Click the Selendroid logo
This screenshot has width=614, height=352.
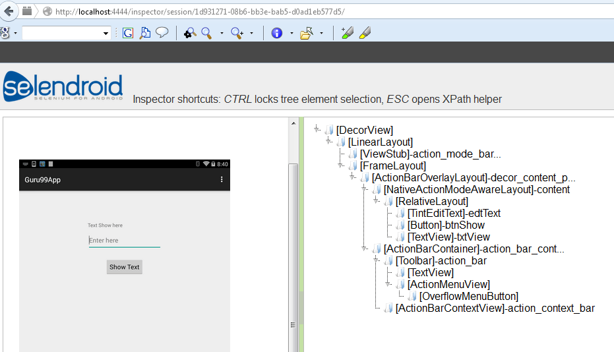[x=63, y=88]
